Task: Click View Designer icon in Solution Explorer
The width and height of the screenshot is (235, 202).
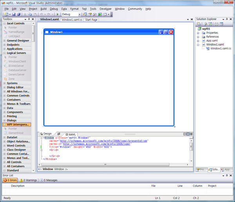Action: pos(221,24)
